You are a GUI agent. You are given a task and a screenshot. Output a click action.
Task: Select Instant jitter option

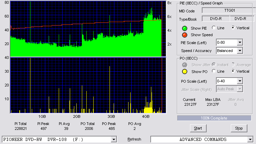(214, 65)
